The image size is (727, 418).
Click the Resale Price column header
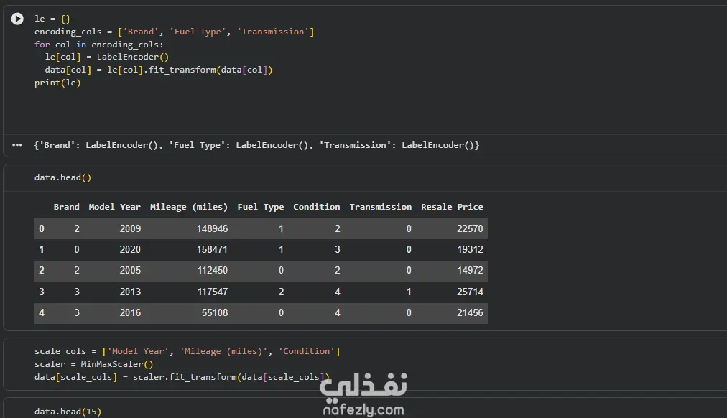(452, 207)
